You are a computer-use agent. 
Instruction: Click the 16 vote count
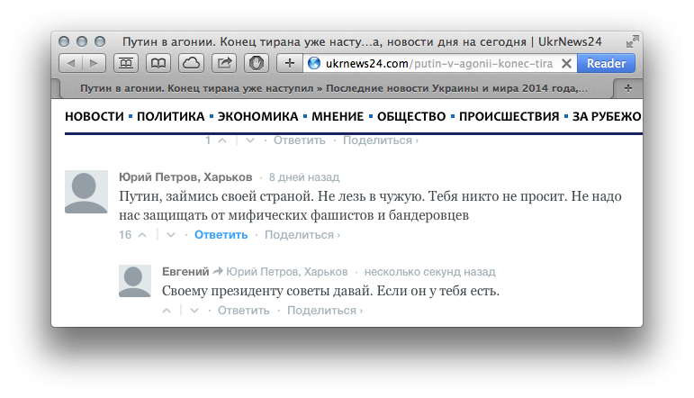click(125, 235)
